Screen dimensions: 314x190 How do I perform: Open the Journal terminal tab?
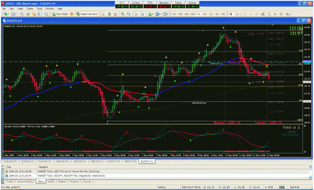click(86, 181)
